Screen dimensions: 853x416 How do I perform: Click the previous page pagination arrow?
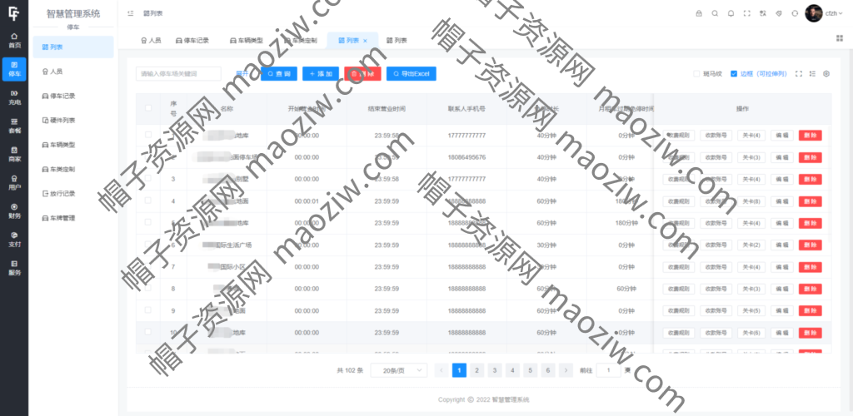[441, 370]
